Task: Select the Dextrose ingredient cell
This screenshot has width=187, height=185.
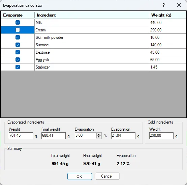Action: [x=92, y=52]
